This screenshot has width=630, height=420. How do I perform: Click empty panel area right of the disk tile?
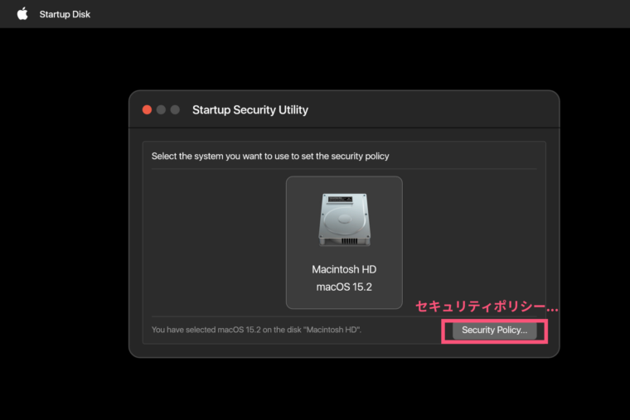472,242
